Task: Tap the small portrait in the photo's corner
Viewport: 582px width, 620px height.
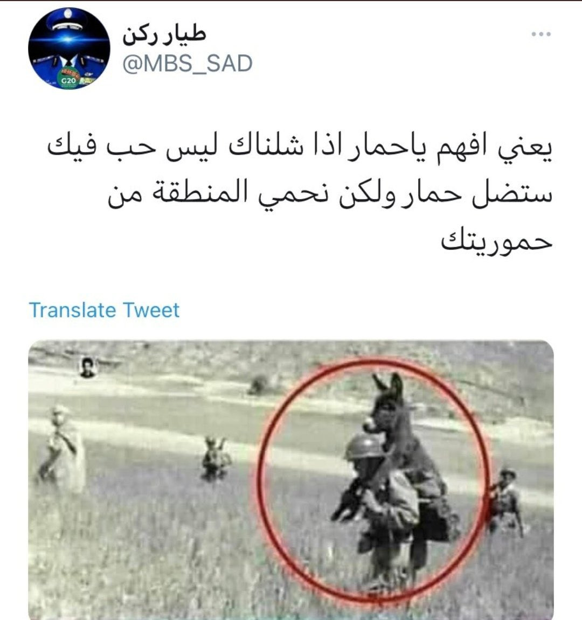Action: pos(87,367)
